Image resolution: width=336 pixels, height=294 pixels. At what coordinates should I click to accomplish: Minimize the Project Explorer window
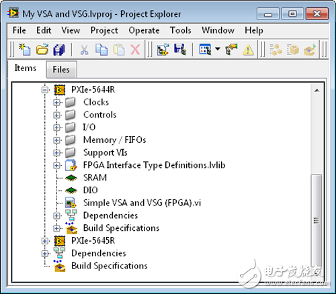coord(268,14)
